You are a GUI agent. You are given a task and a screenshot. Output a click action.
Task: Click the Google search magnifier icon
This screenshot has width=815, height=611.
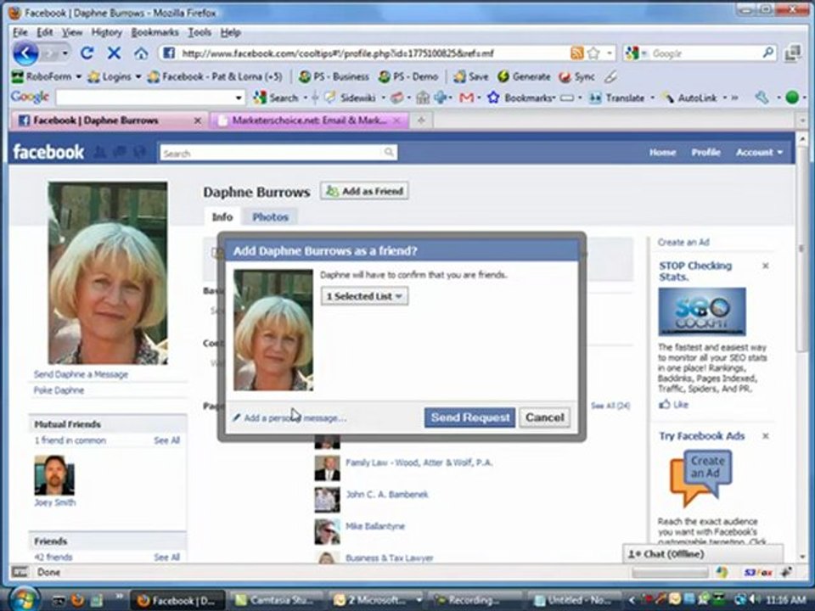[x=767, y=53]
